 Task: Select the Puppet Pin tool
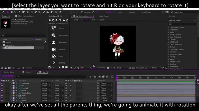(x=61, y=12)
